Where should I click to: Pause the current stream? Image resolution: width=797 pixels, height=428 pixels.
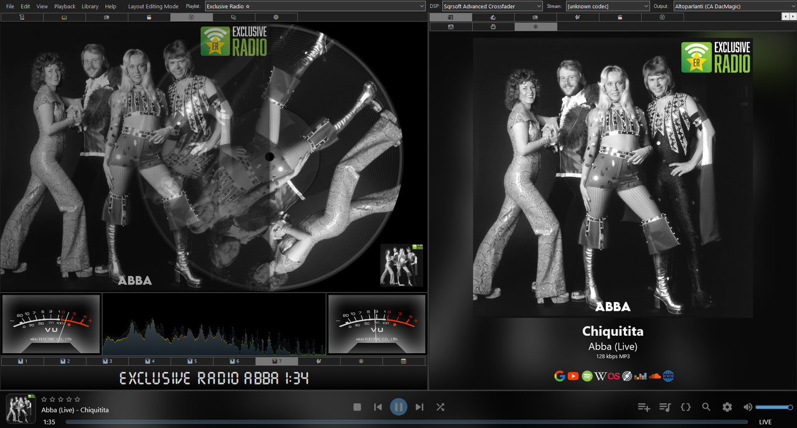point(398,407)
